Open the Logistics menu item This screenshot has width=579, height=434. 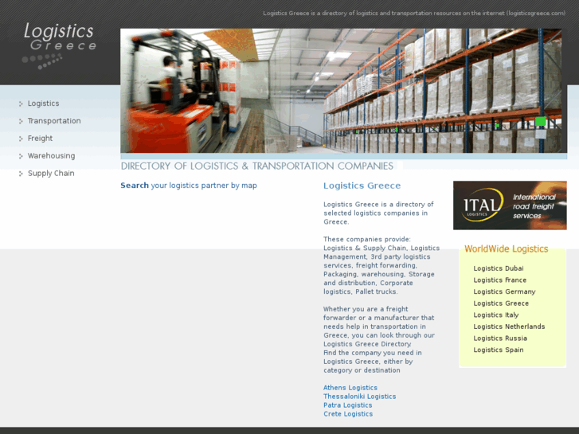click(x=43, y=104)
